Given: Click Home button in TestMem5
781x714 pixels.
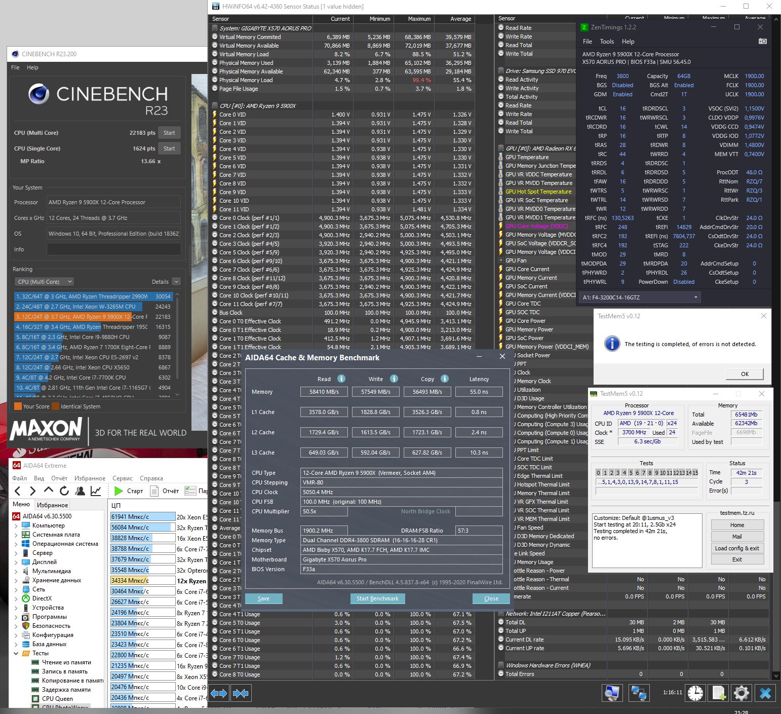Looking at the screenshot, I should click(737, 525).
